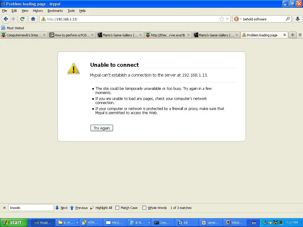Screen dimensions: 303x227
Task: Click the magnifier search icon
Action: tap(288, 19)
